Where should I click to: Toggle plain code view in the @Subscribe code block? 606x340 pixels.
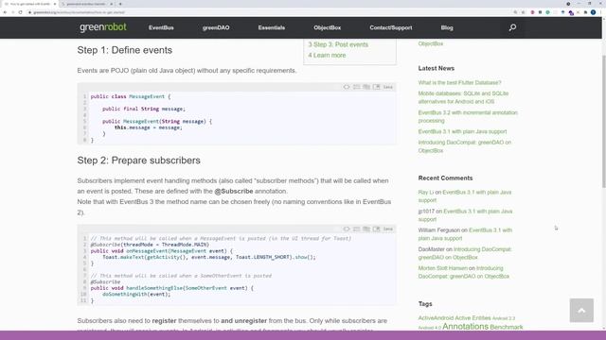(x=347, y=229)
